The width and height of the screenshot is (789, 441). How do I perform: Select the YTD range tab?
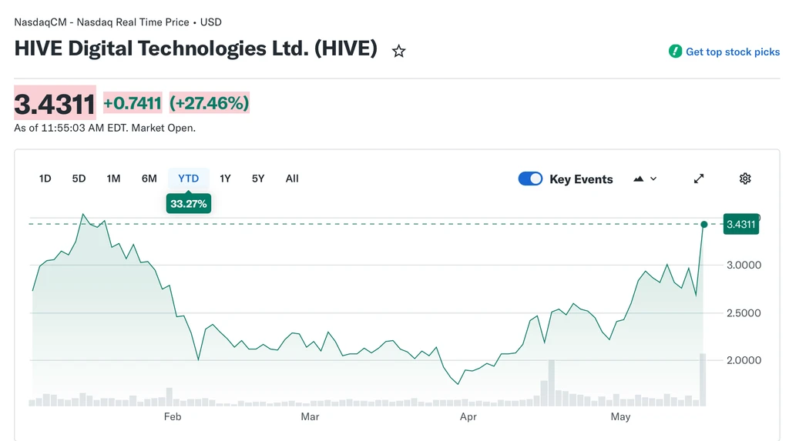click(x=189, y=179)
